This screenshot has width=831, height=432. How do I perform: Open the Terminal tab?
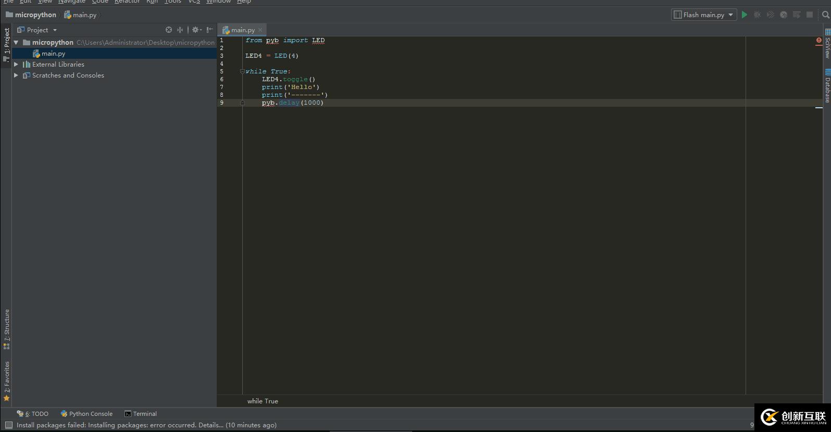click(x=141, y=414)
